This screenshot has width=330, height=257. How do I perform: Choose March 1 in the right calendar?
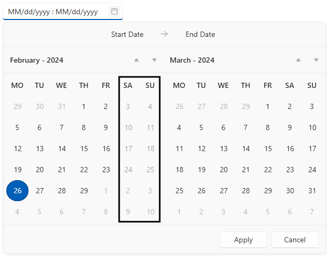click(x=267, y=106)
